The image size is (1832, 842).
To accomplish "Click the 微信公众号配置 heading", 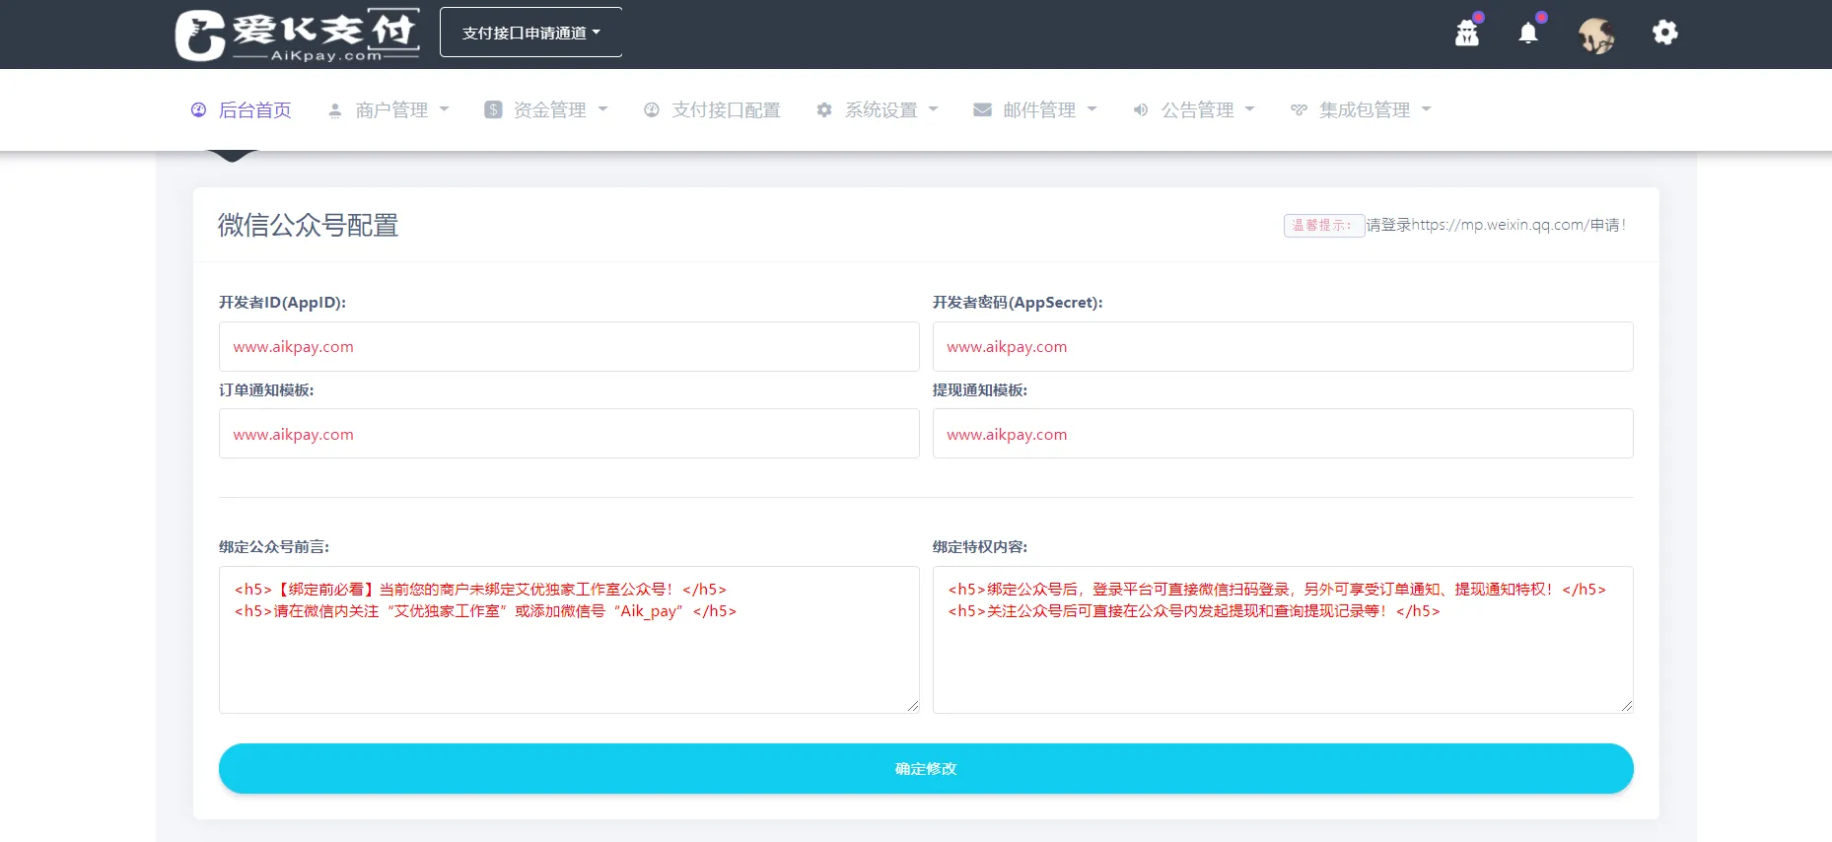I will [308, 226].
